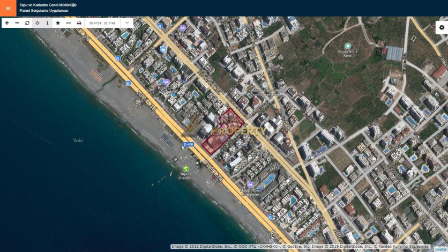Click the coordinates display field
This screenshot has height=252, width=448.
(102, 23)
